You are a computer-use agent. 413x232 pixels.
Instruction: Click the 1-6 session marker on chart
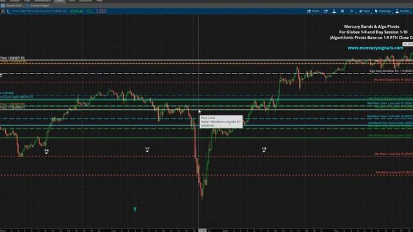point(46,151)
